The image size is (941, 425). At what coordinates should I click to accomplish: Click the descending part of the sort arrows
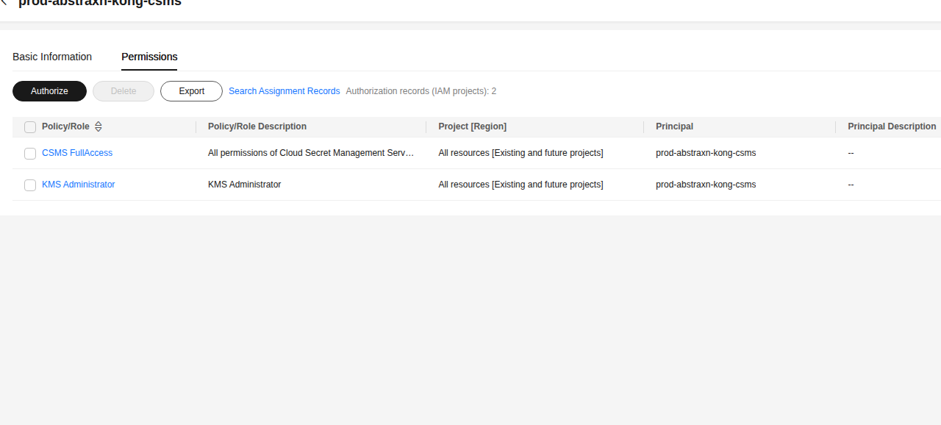(98, 130)
